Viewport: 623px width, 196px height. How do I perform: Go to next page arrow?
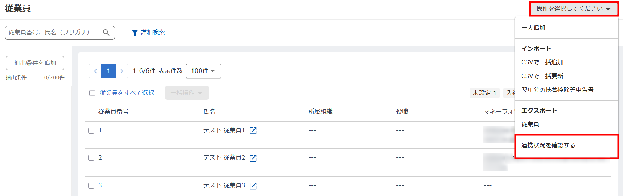tap(122, 71)
